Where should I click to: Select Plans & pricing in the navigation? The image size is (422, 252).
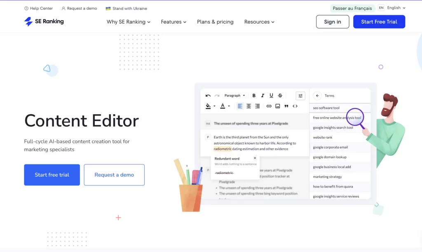point(215,22)
